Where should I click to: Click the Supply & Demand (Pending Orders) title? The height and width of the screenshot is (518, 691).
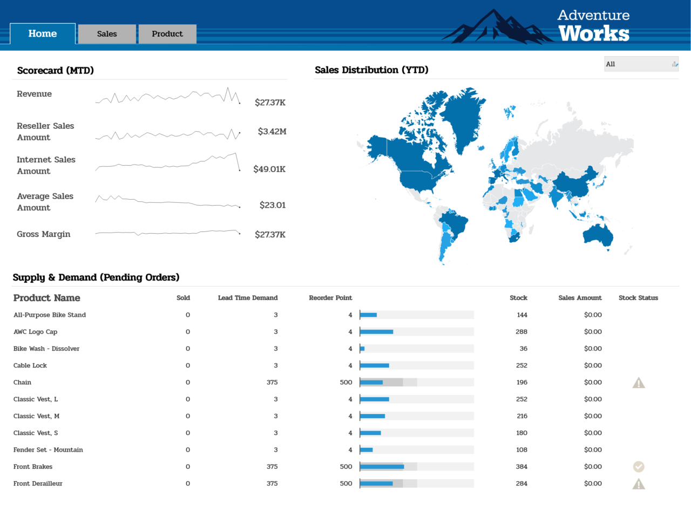tap(96, 277)
